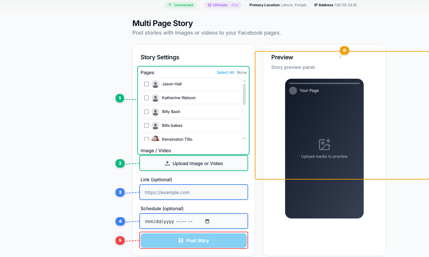Click the Primary Location Lahore, Punjab text

[278, 5]
